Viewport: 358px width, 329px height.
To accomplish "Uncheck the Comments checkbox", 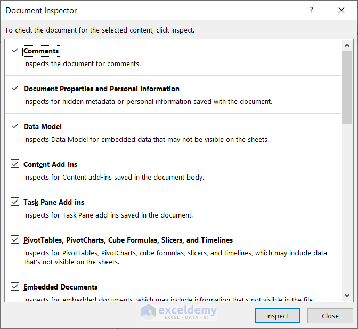I will [15, 51].
